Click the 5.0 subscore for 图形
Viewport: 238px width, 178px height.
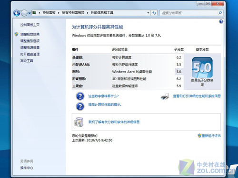pyautogui.click(x=178, y=72)
